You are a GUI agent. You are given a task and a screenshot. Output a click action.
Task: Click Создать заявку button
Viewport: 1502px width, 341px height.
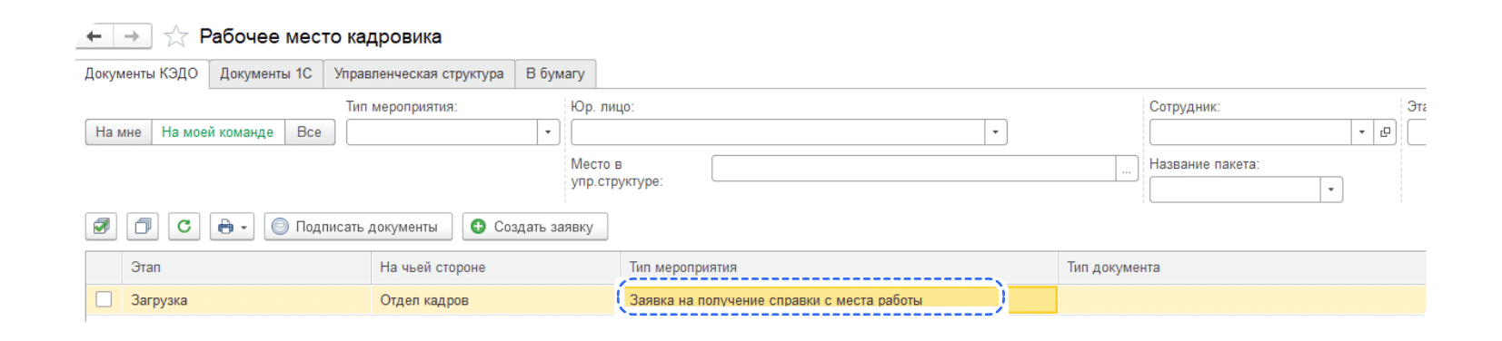point(535,226)
